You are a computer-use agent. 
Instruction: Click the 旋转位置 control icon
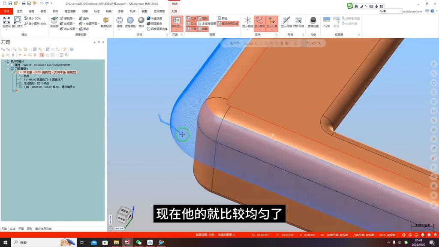[313, 20]
